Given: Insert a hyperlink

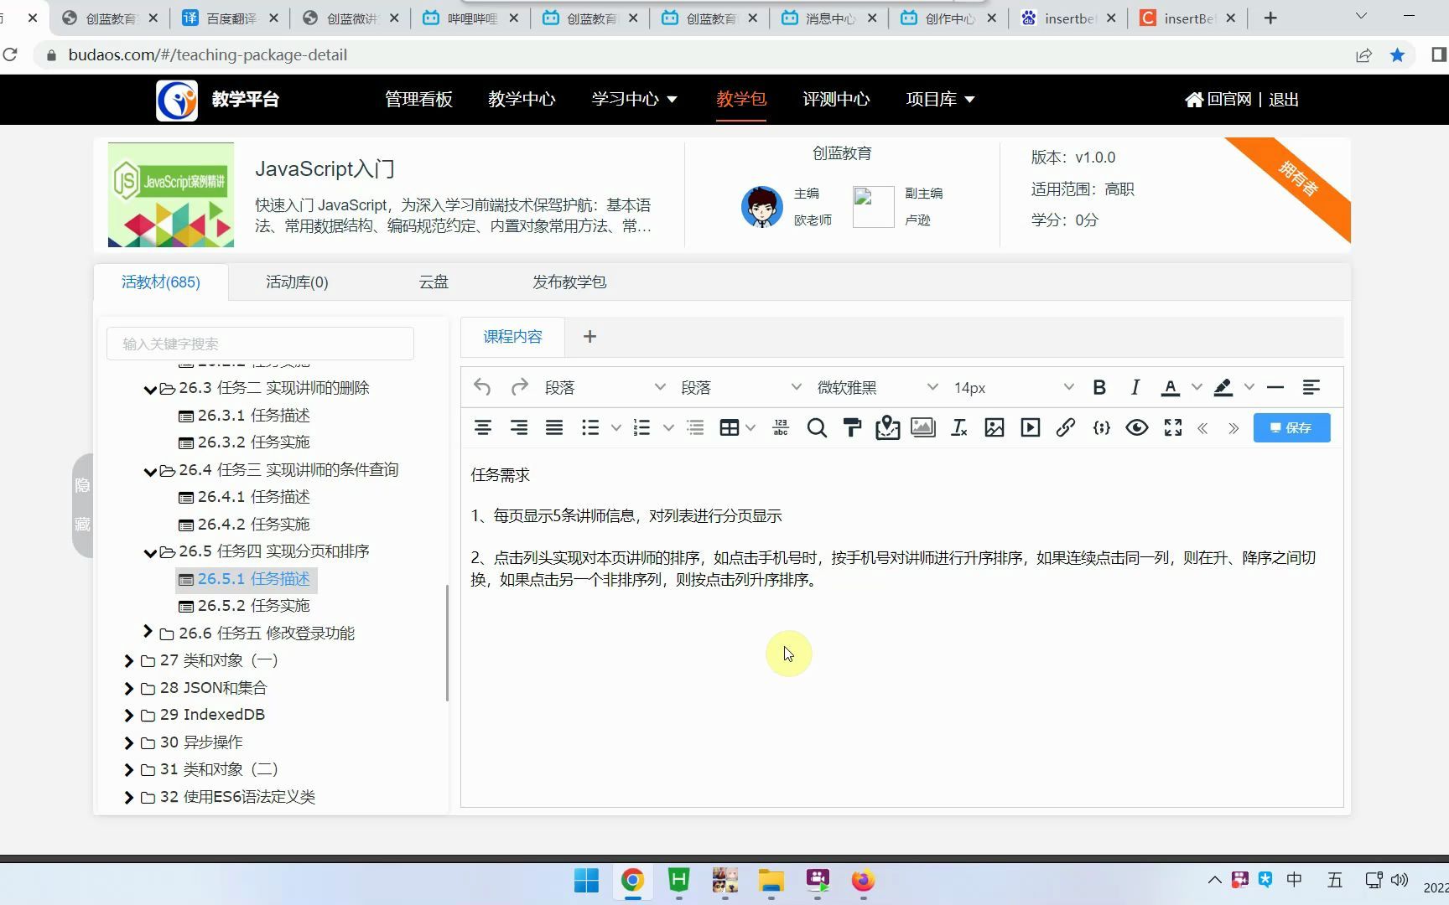Looking at the screenshot, I should pyautogui.click(x=1066, y=427).
